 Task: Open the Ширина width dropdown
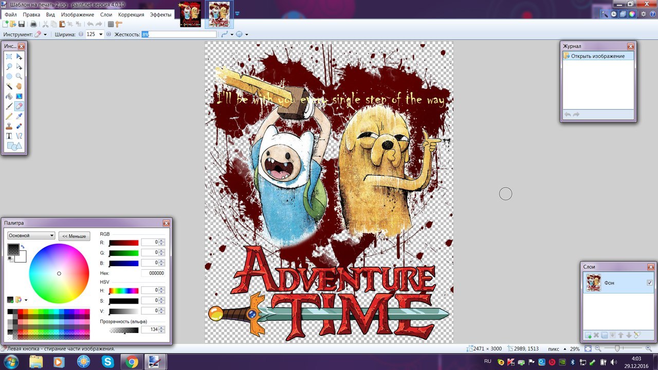101,34
